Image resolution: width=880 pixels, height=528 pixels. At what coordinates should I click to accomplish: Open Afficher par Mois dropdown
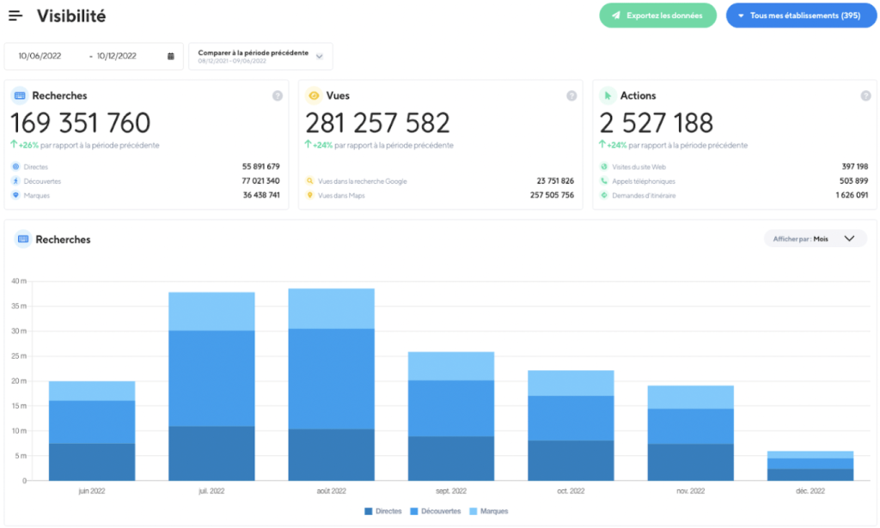tap(815, 239)
